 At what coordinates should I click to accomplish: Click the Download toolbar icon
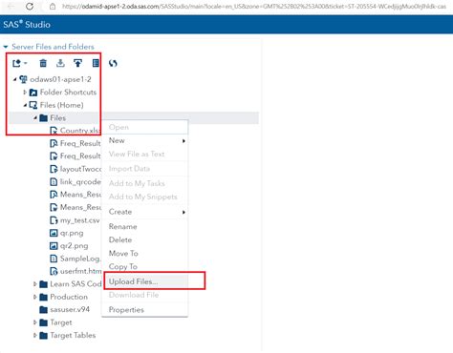coord(60,63)
